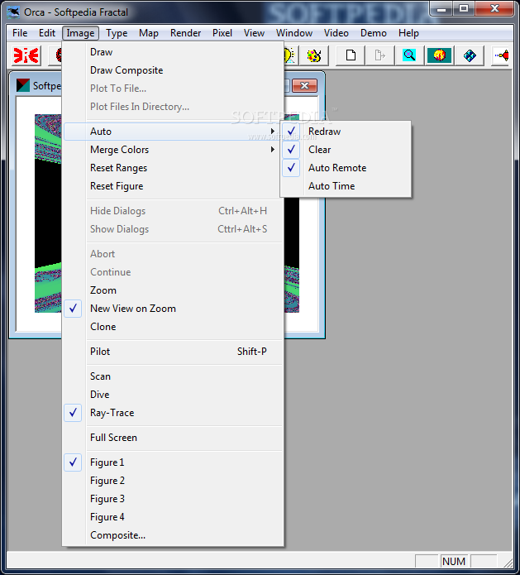This screenshot has height=575, width=520.
Task: Click the blank new page toolbar icon
Action: [351, 55]
